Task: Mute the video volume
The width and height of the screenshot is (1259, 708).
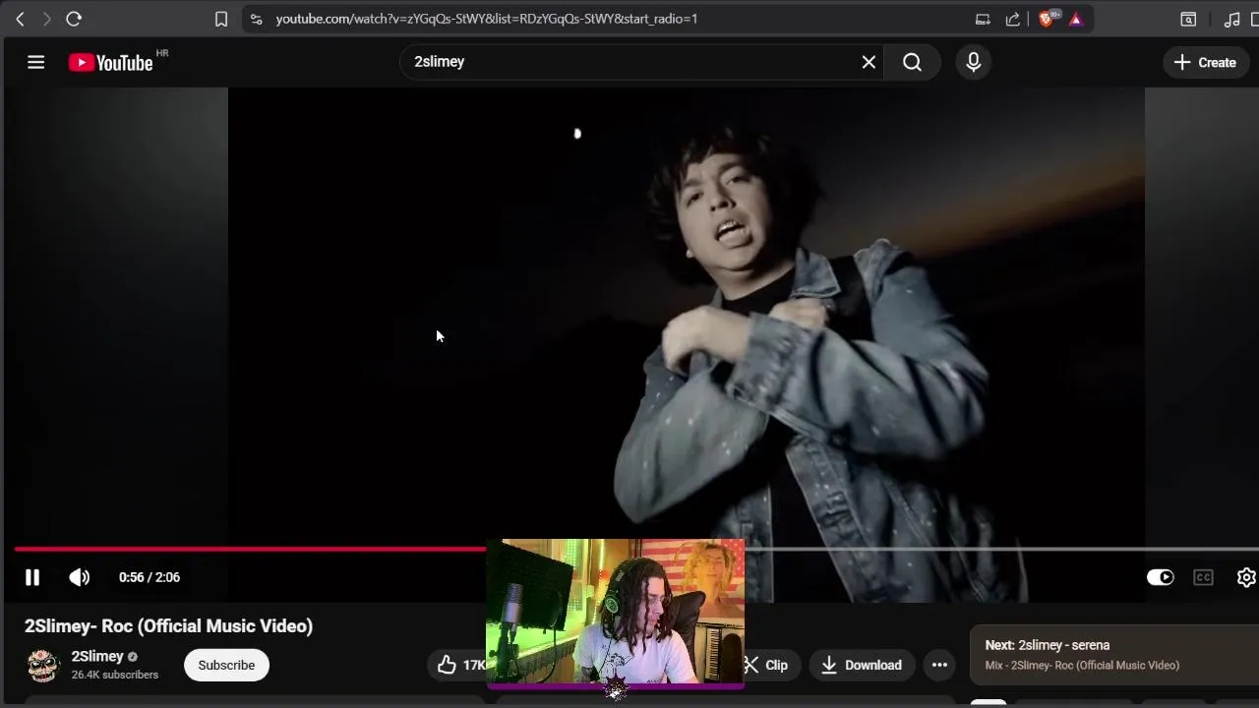Action: pos(80,577)
